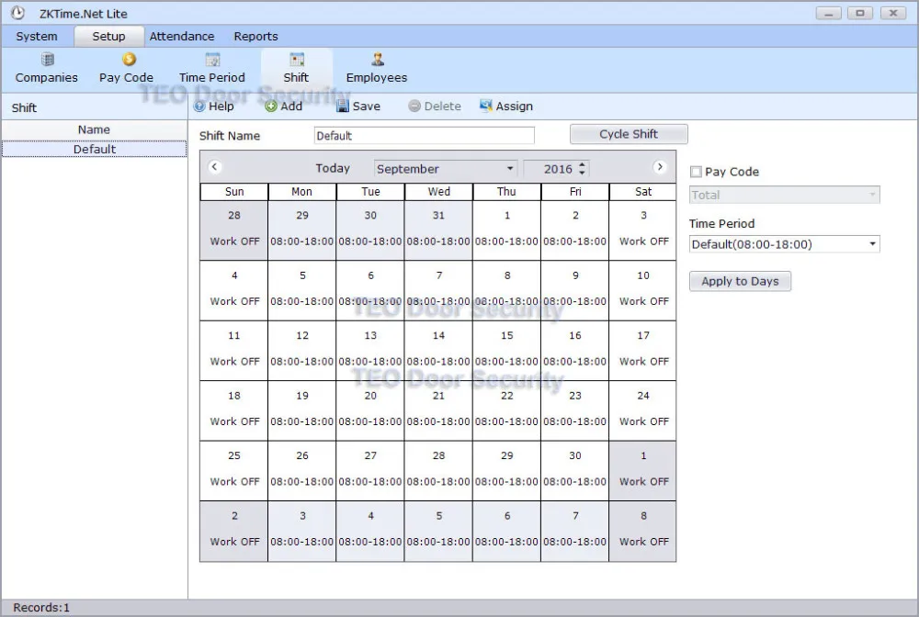Open the disabled Total dropdown
The height and width of the screenshot is (617, 919).
click(784, 195)
